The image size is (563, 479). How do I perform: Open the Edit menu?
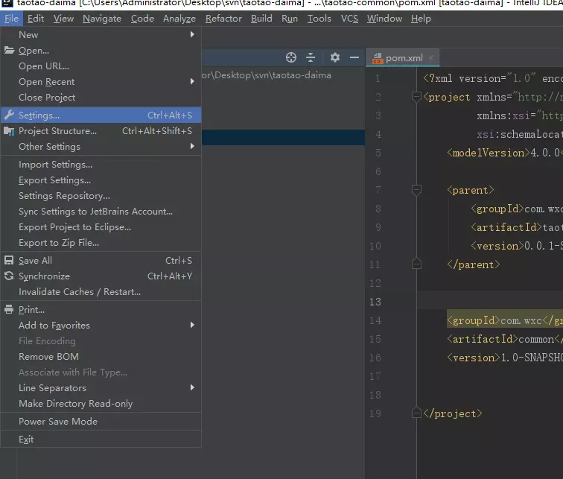36,19
